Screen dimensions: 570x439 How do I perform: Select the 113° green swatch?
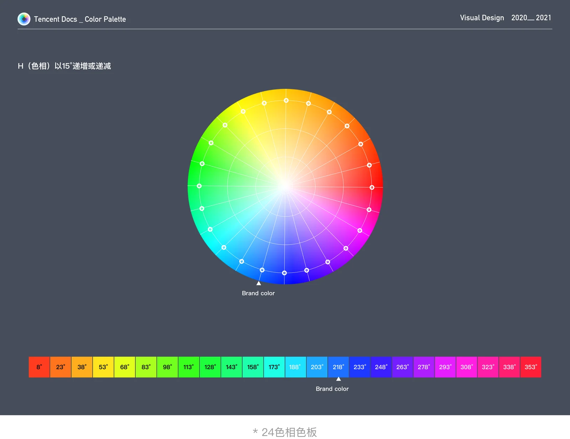189,367
